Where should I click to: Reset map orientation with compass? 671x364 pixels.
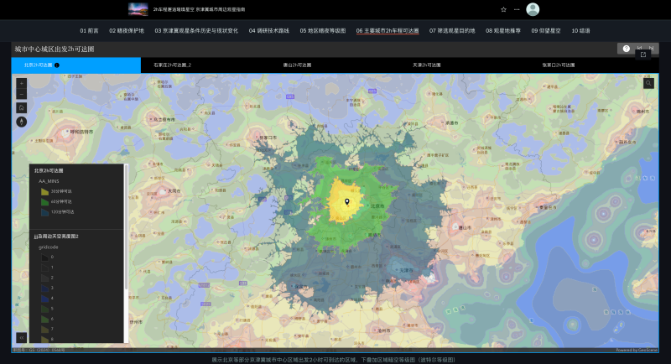22,122
